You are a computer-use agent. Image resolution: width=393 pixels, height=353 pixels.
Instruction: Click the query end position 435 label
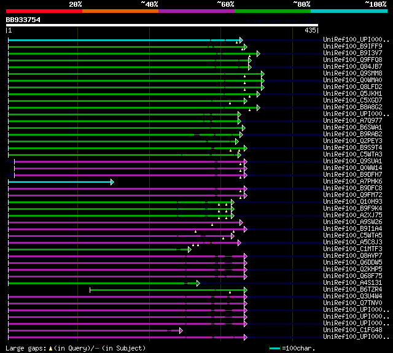pos(310,30)
